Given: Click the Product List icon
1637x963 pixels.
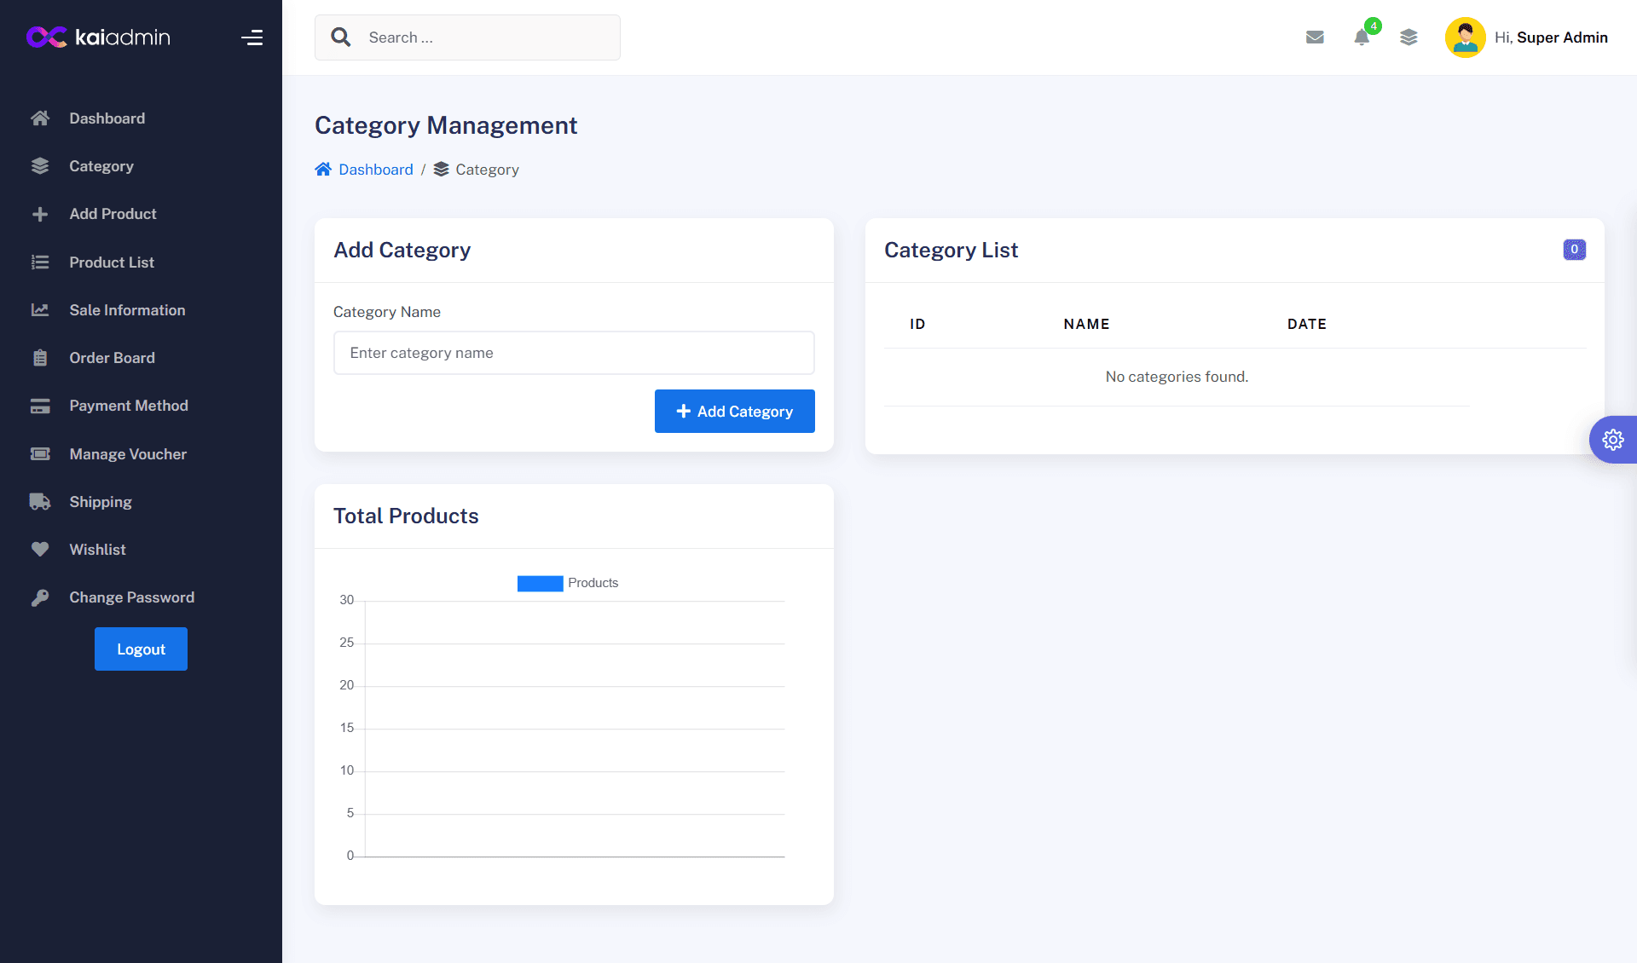Looking at the screenshot, I should click(40, 262).
